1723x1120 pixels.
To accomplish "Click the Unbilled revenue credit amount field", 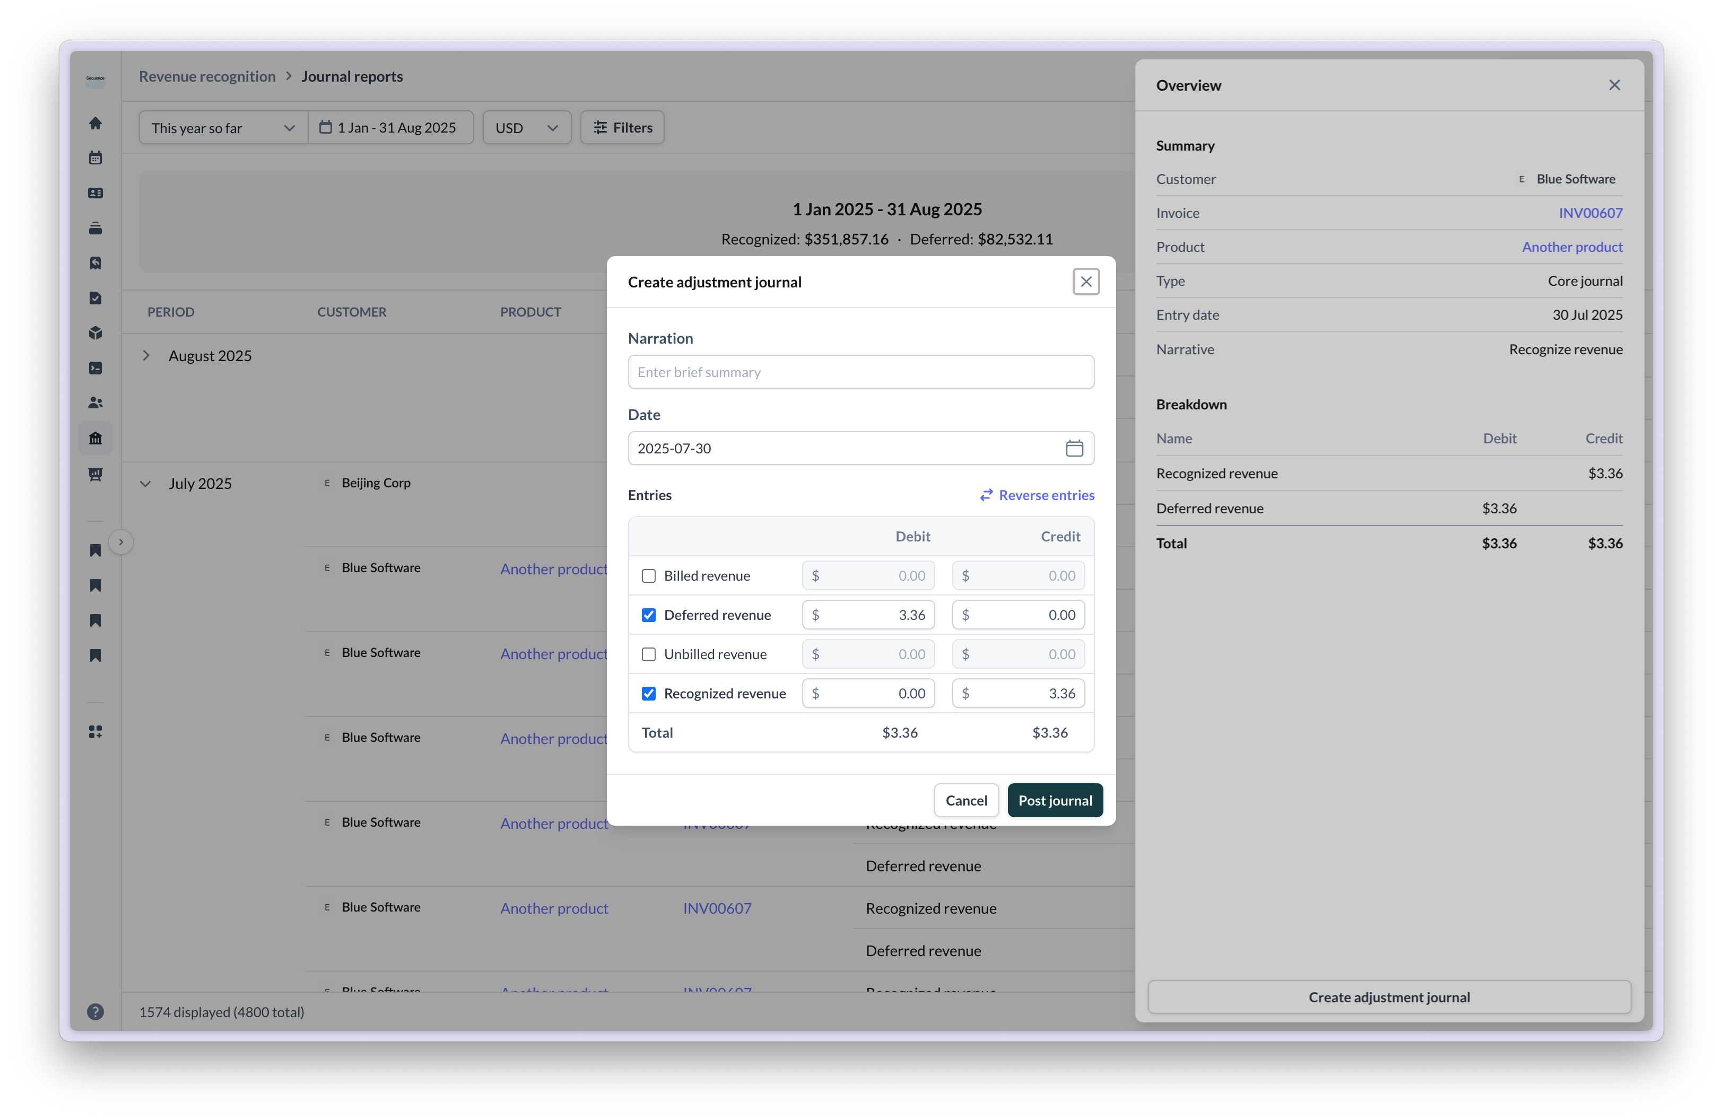I will pos(1018,654).
